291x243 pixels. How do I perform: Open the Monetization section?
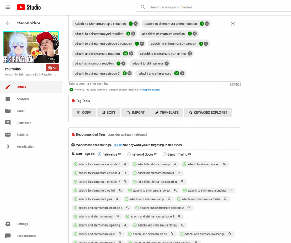[x=25, y=147]
